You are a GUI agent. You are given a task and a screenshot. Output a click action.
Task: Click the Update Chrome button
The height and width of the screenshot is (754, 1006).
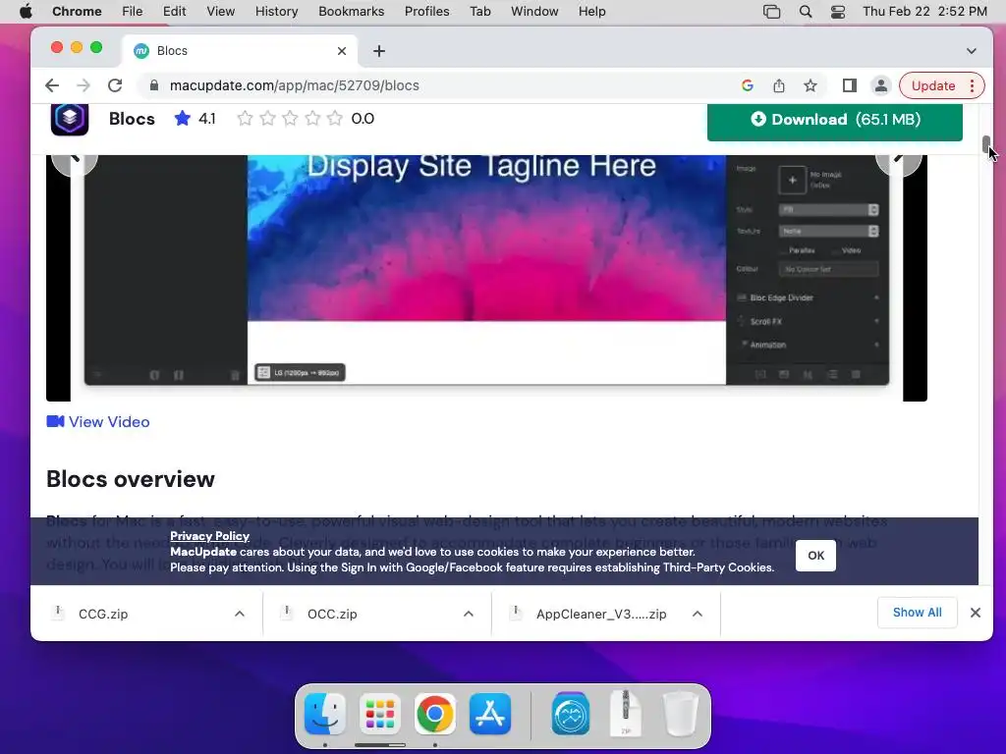click(941, 85)
